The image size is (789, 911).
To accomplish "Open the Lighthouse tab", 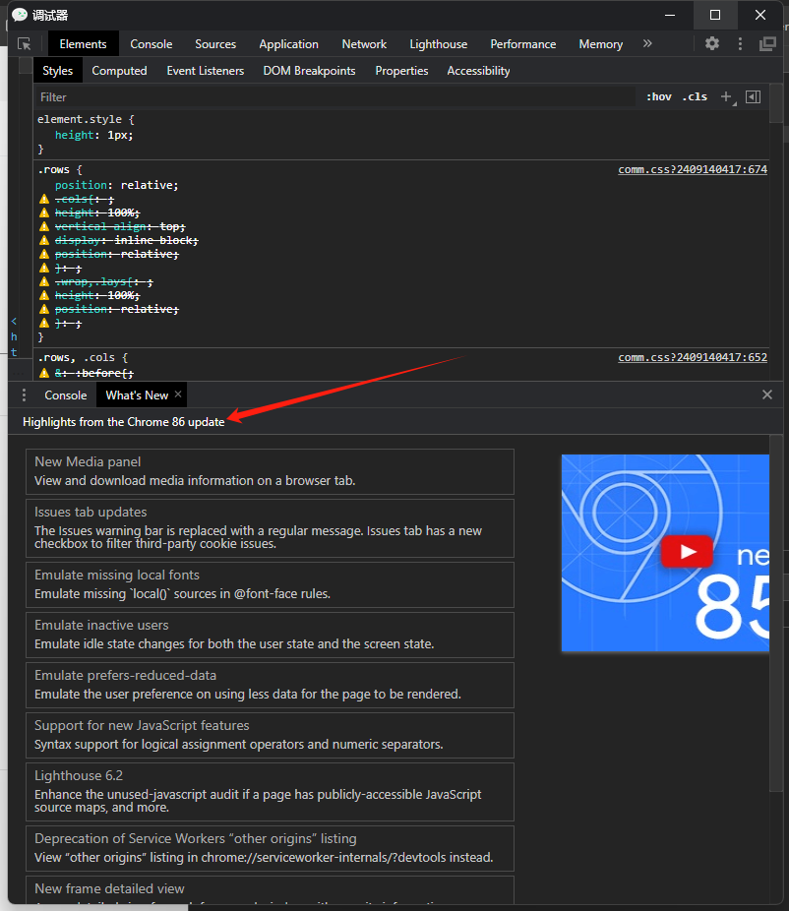I will pos(439,44).
